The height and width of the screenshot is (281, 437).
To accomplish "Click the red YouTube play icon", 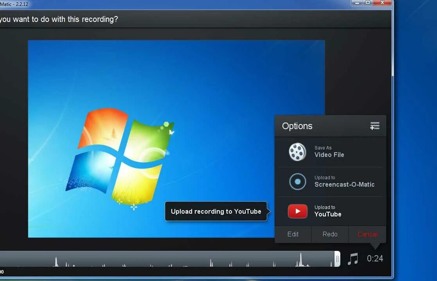I will pos(298,211).
